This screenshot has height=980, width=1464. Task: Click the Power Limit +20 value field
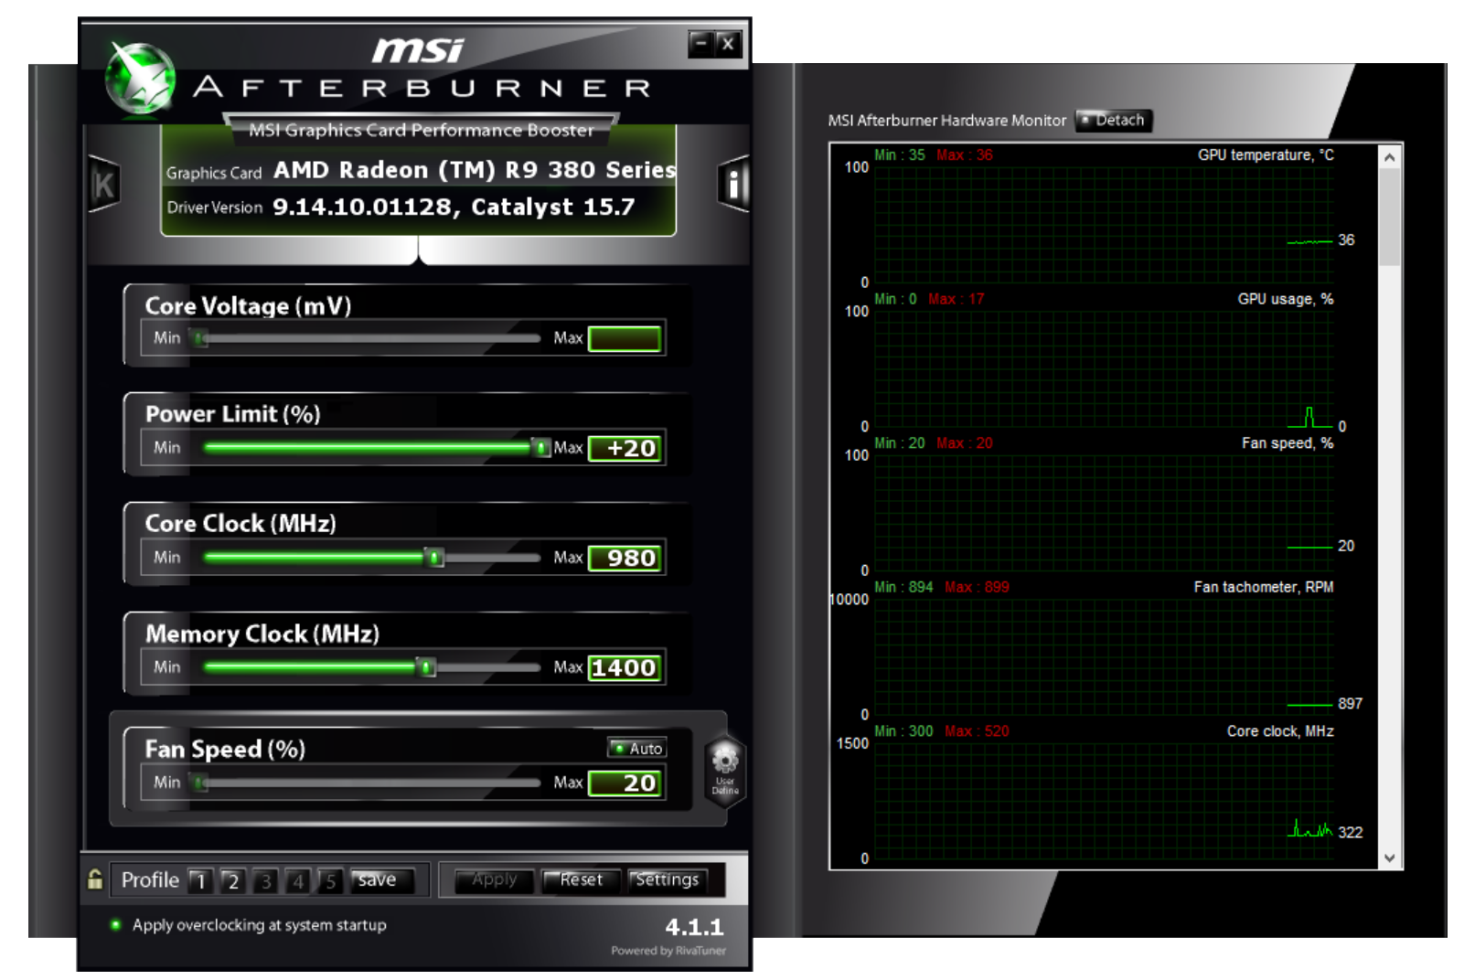[625, 448]
